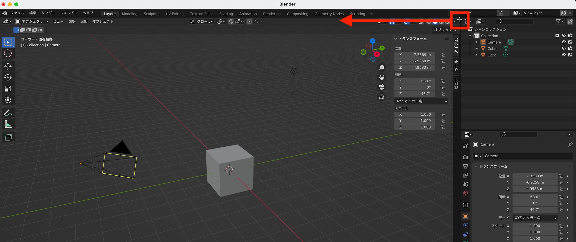The height and width of the screenshot is (242, 576).
Task: Open the ファイル menu
Action: [x=17, y=13]
